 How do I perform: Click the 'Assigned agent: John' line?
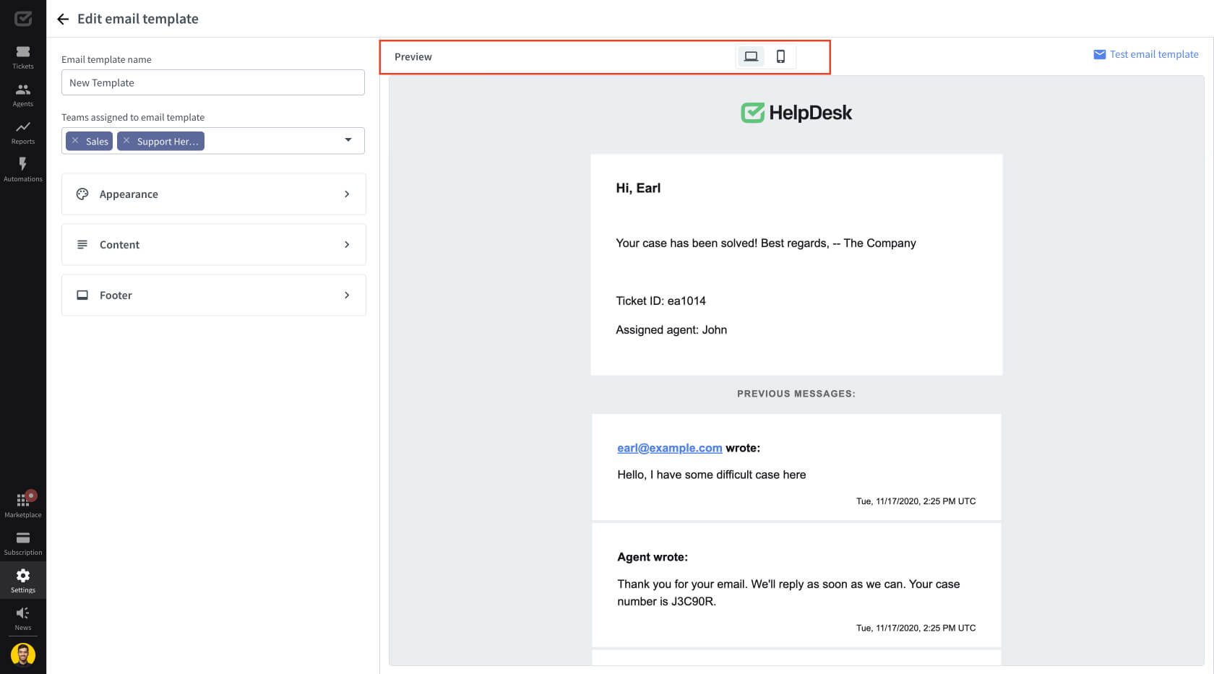671,329
